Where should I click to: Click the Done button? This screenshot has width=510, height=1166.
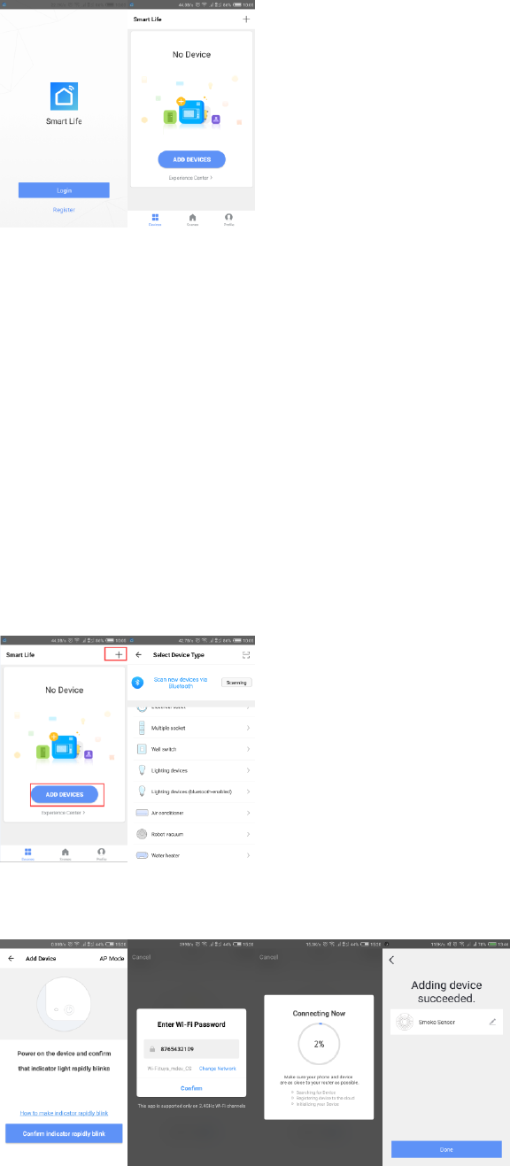pos(446,1148)
